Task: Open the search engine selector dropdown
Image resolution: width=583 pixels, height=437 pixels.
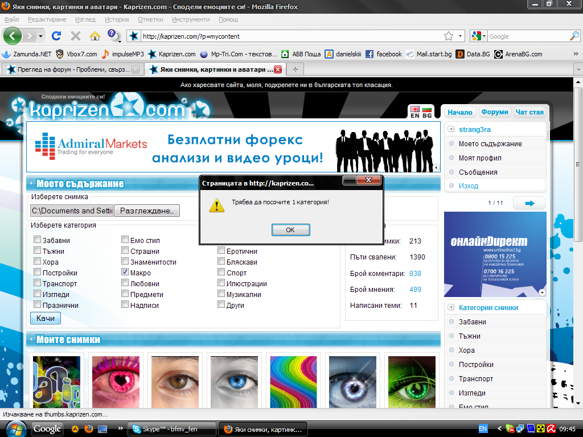Action: pyautogui.click(x=478, y=36)
